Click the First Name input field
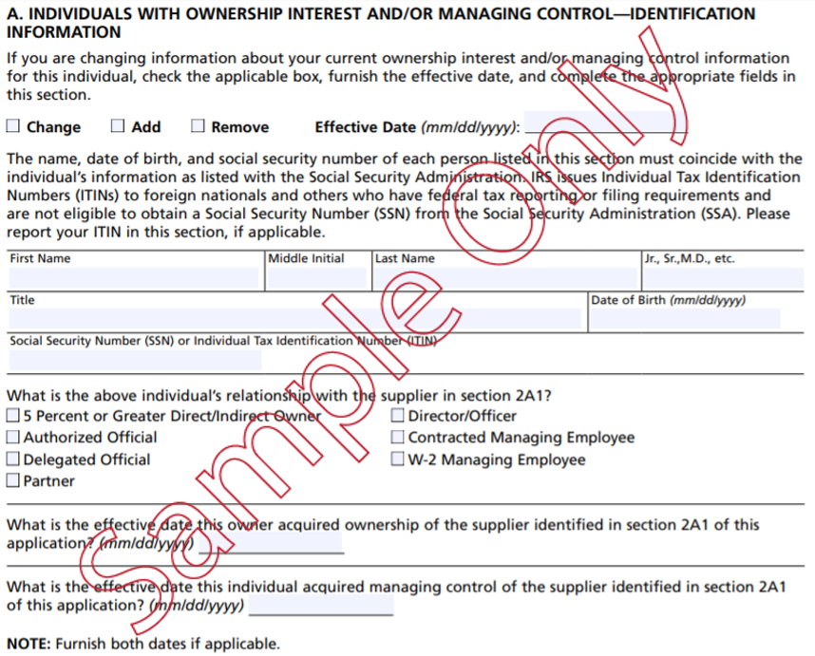This screenshot has height=656, width=815. (x=133, y=278)
